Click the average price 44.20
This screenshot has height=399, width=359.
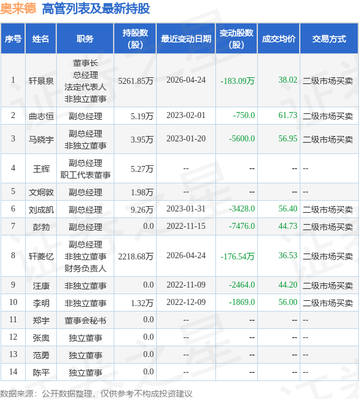coord(288,285)
